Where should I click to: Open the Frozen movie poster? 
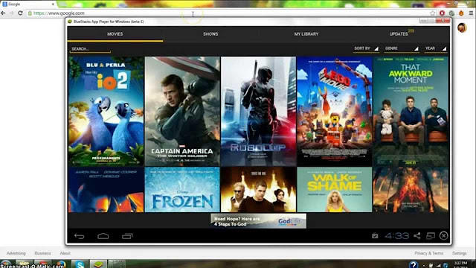point(182,190)
